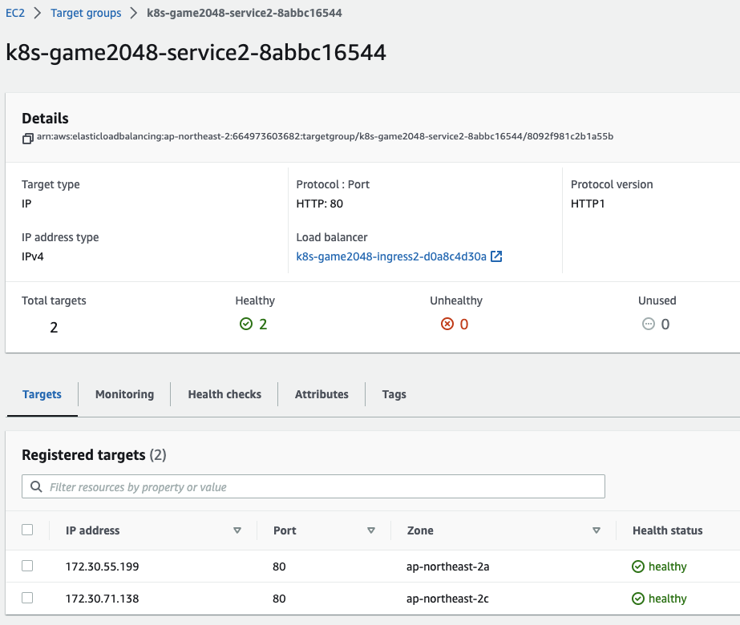Viewport: 740px width, 625px height.
Task: Click IP address cell 172.30.55.199
Action: click(102, 567)
